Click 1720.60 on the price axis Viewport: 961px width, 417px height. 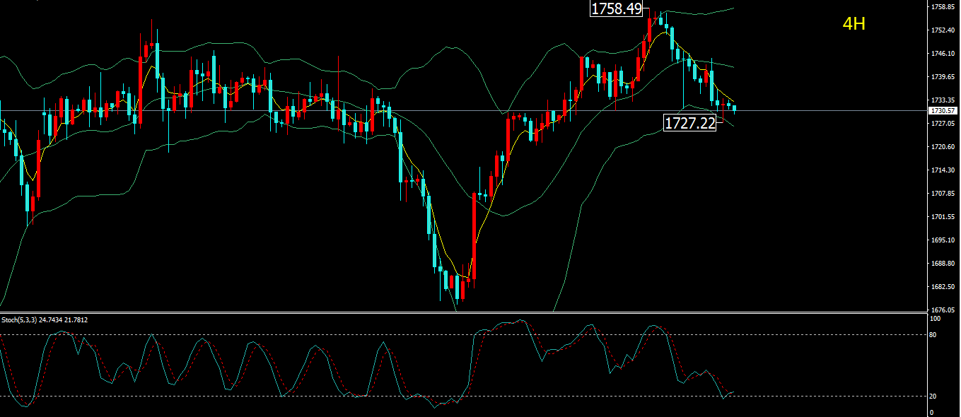tap(944, 147)
